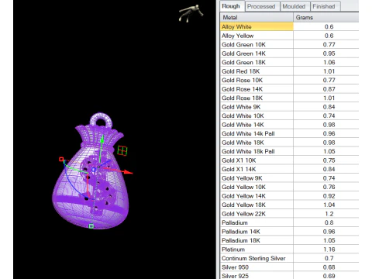This screenshot has width=372, height=279.
Task: Select the Platinum row
Action: click(290, 250)
